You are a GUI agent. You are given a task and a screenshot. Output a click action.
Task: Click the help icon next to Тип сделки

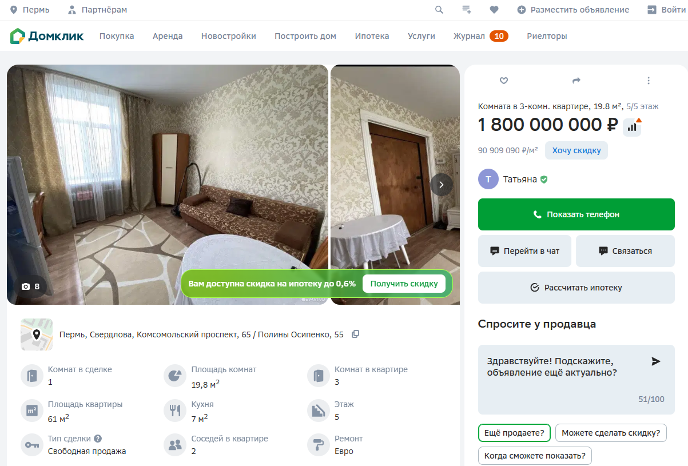[98, 439]
